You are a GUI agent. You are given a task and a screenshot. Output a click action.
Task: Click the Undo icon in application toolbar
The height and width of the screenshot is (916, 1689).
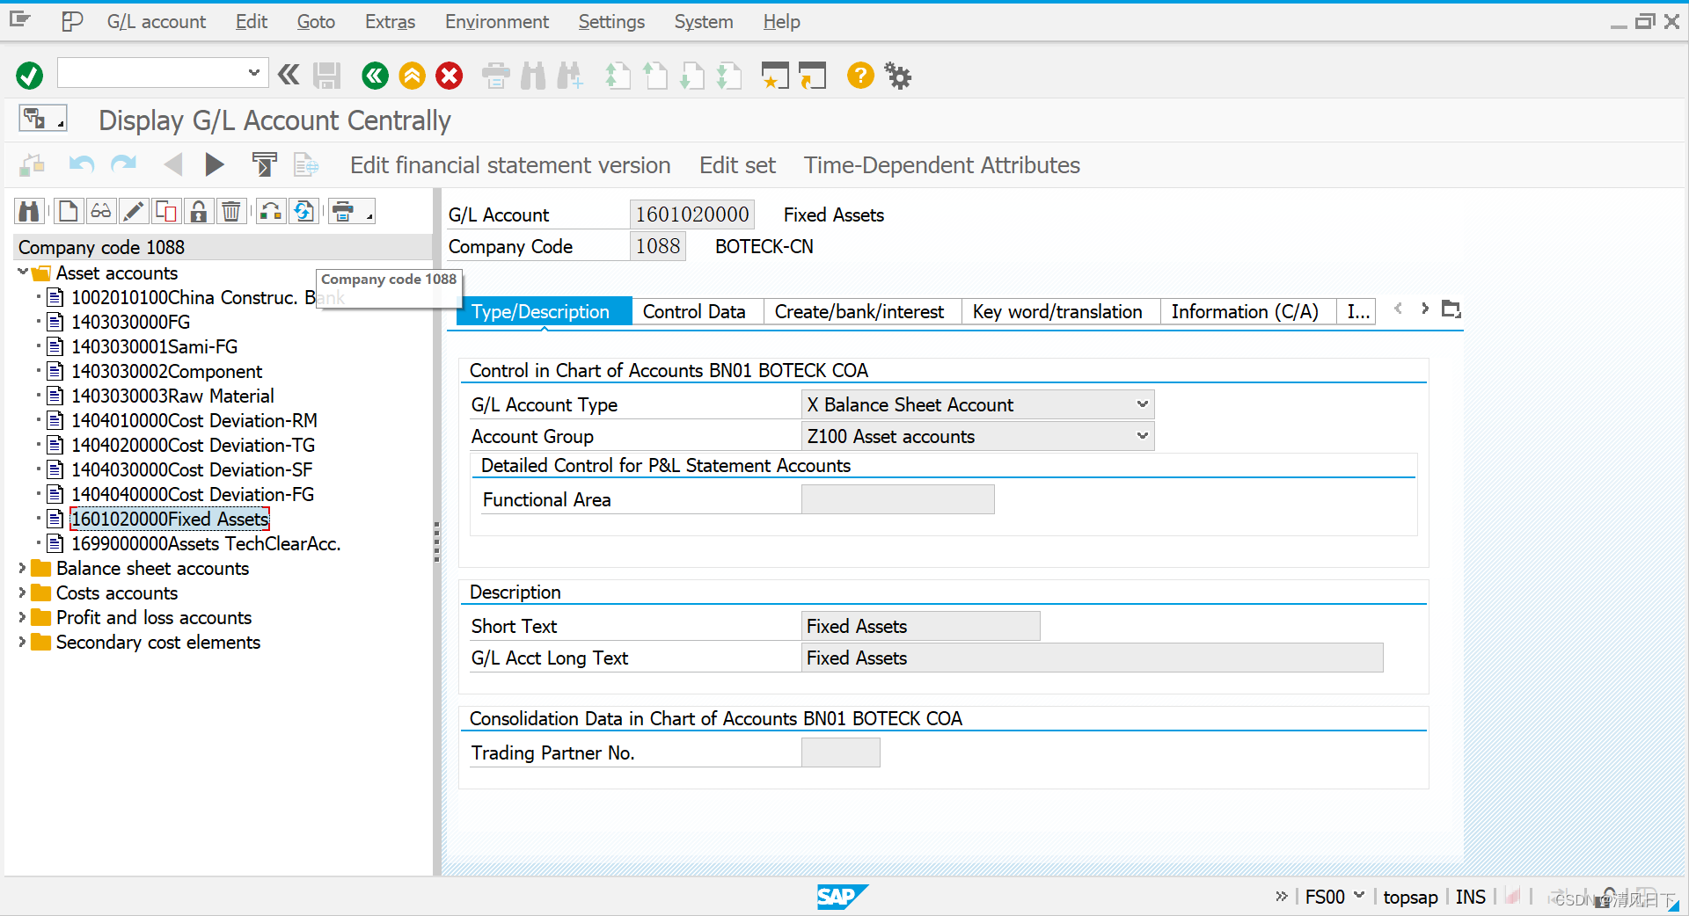coord(82,164)
